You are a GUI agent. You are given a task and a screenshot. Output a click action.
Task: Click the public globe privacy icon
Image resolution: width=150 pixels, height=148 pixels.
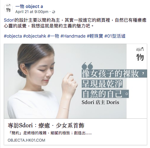pyautogui.click(x=54, y=12)
